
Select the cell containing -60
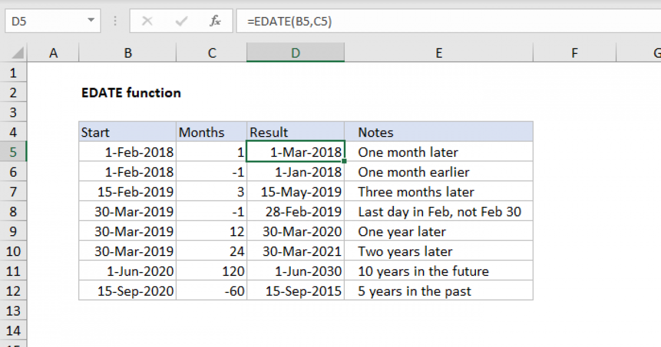coord(212,291)
